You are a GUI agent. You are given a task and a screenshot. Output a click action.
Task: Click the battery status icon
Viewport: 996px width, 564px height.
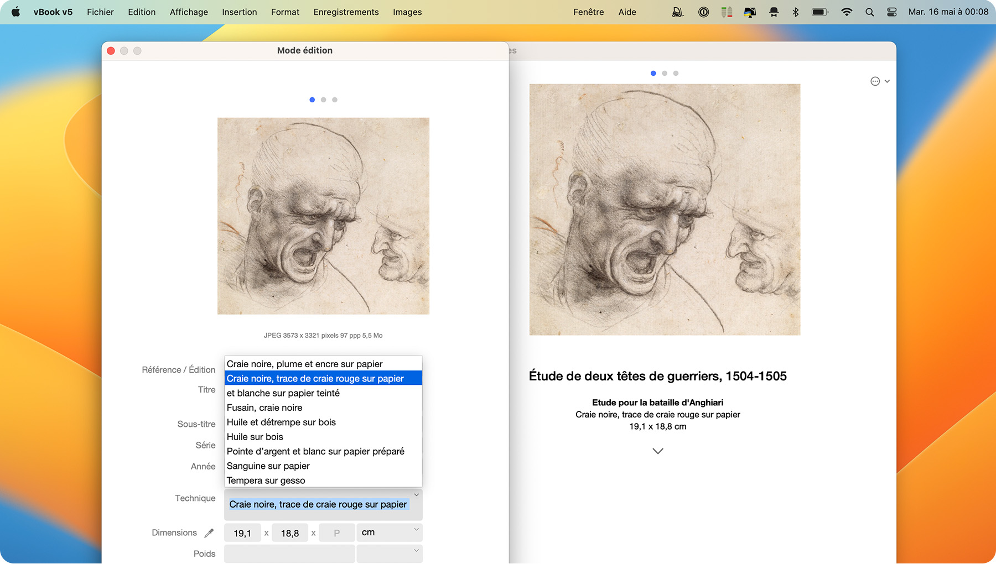coord(819,12)
